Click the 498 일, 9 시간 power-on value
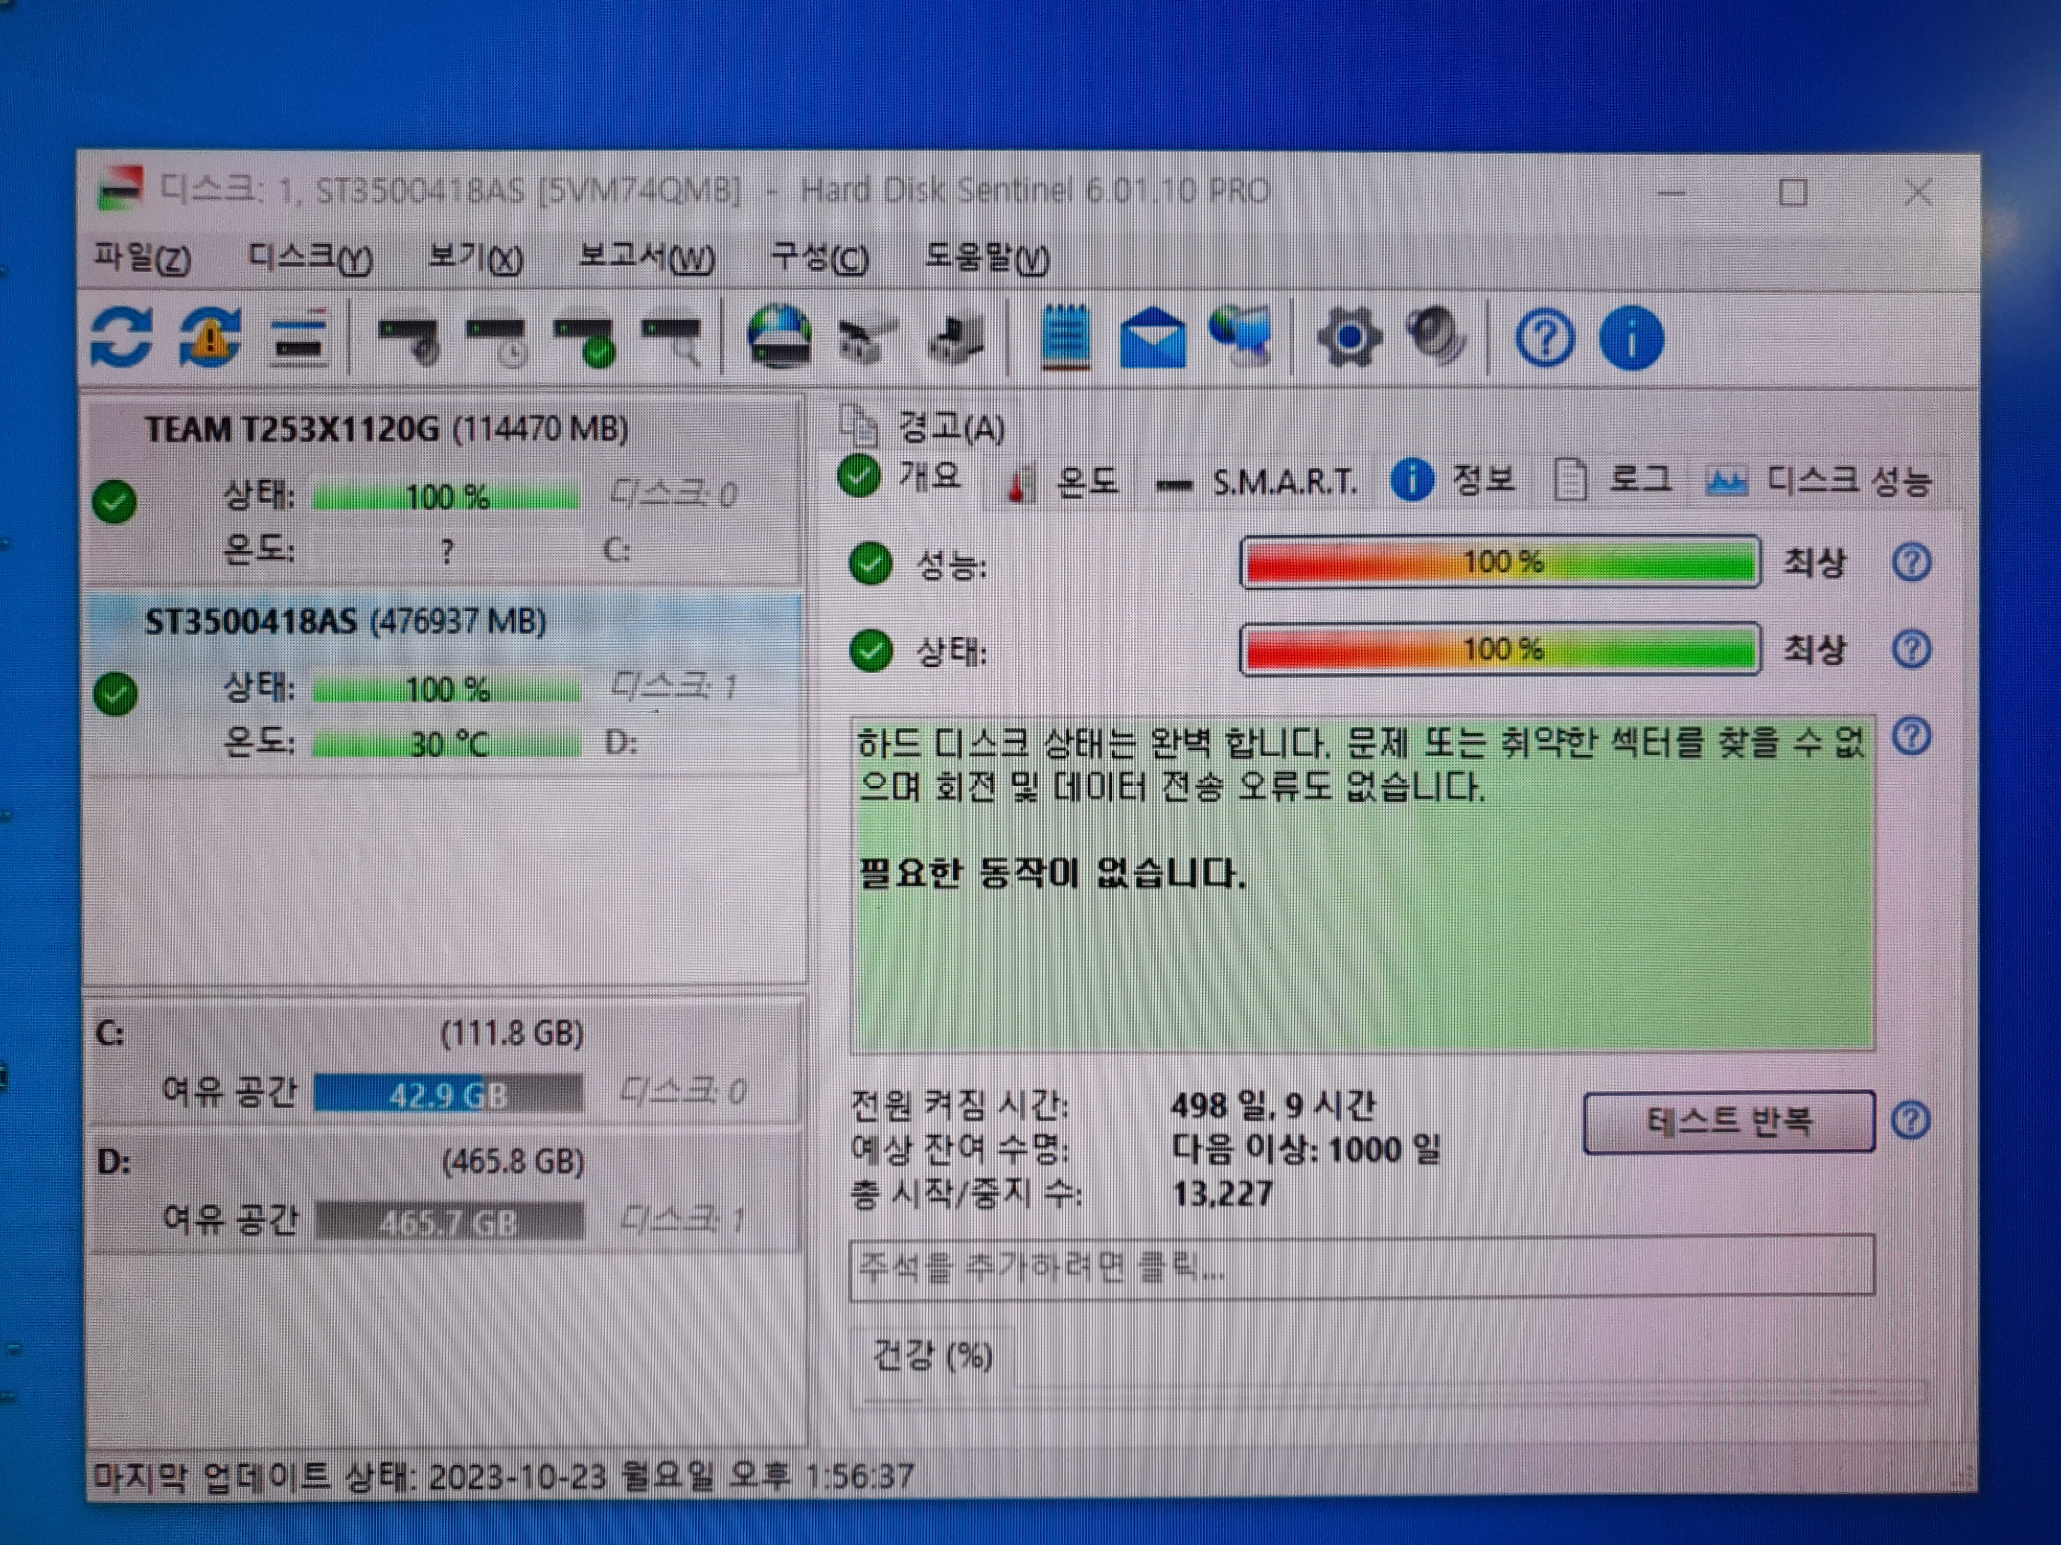 [1273, 1106]
